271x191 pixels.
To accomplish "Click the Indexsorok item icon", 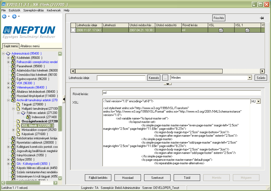I will pos(28,117).
